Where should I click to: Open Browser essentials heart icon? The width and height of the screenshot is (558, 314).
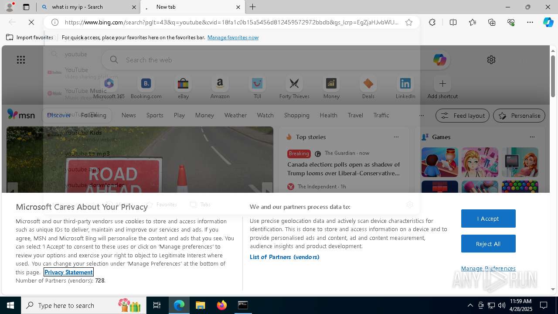pyautogui.click(x=511, y=22)
